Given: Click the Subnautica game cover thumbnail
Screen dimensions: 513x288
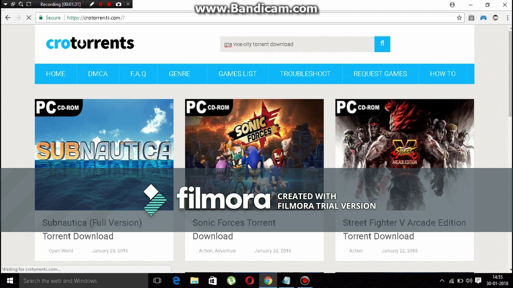Looking at the screenshot, I should [x=104, y=155].
